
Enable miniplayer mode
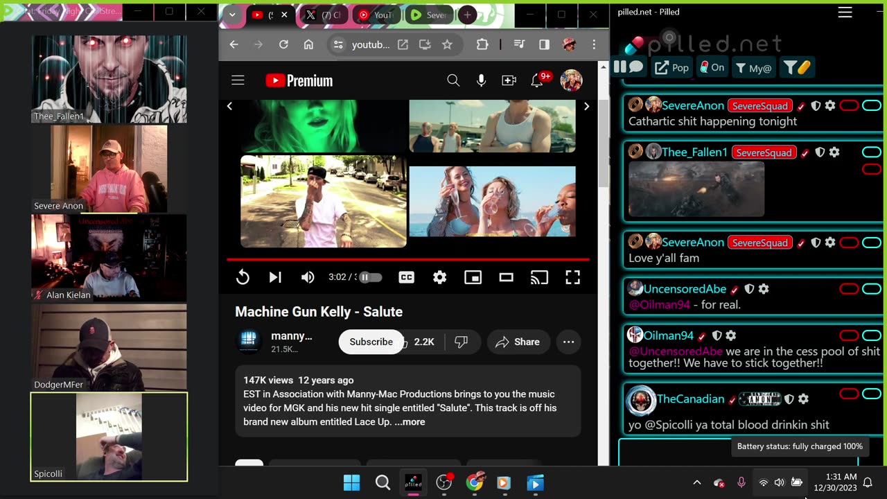473,277
